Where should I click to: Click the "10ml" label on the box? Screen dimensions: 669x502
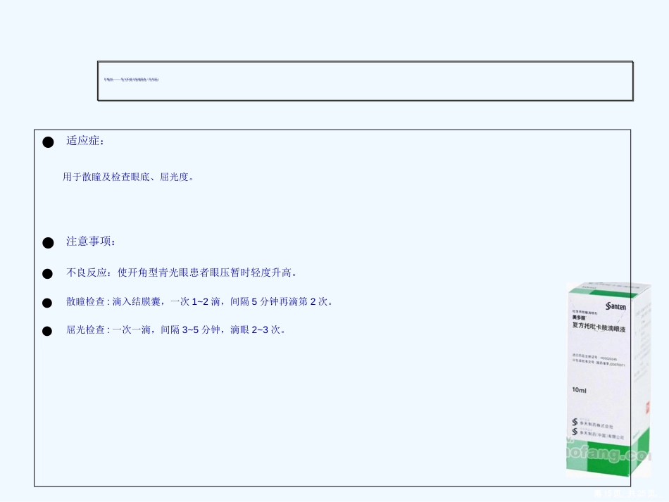tap(579, 390)
